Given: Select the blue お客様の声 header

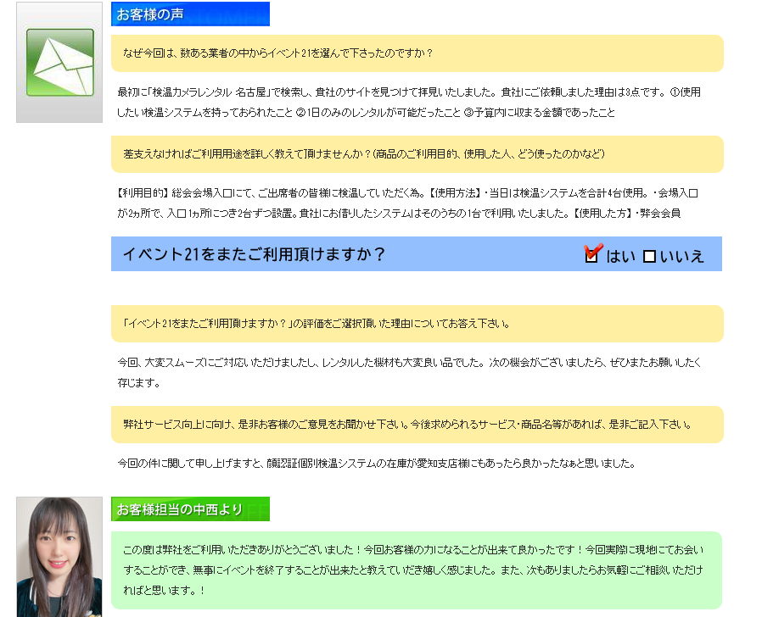Looking at the screenshot, I should pyautogui.click(x=190, y=14).
